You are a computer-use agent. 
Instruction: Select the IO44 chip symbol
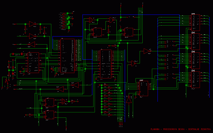click(196, 42)
